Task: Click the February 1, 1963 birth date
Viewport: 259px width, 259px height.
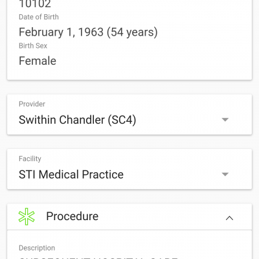Action: [x=61, y=32]
